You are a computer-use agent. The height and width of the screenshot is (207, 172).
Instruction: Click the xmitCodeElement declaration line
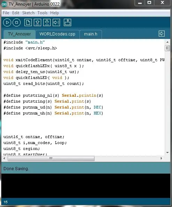(84, 60)
